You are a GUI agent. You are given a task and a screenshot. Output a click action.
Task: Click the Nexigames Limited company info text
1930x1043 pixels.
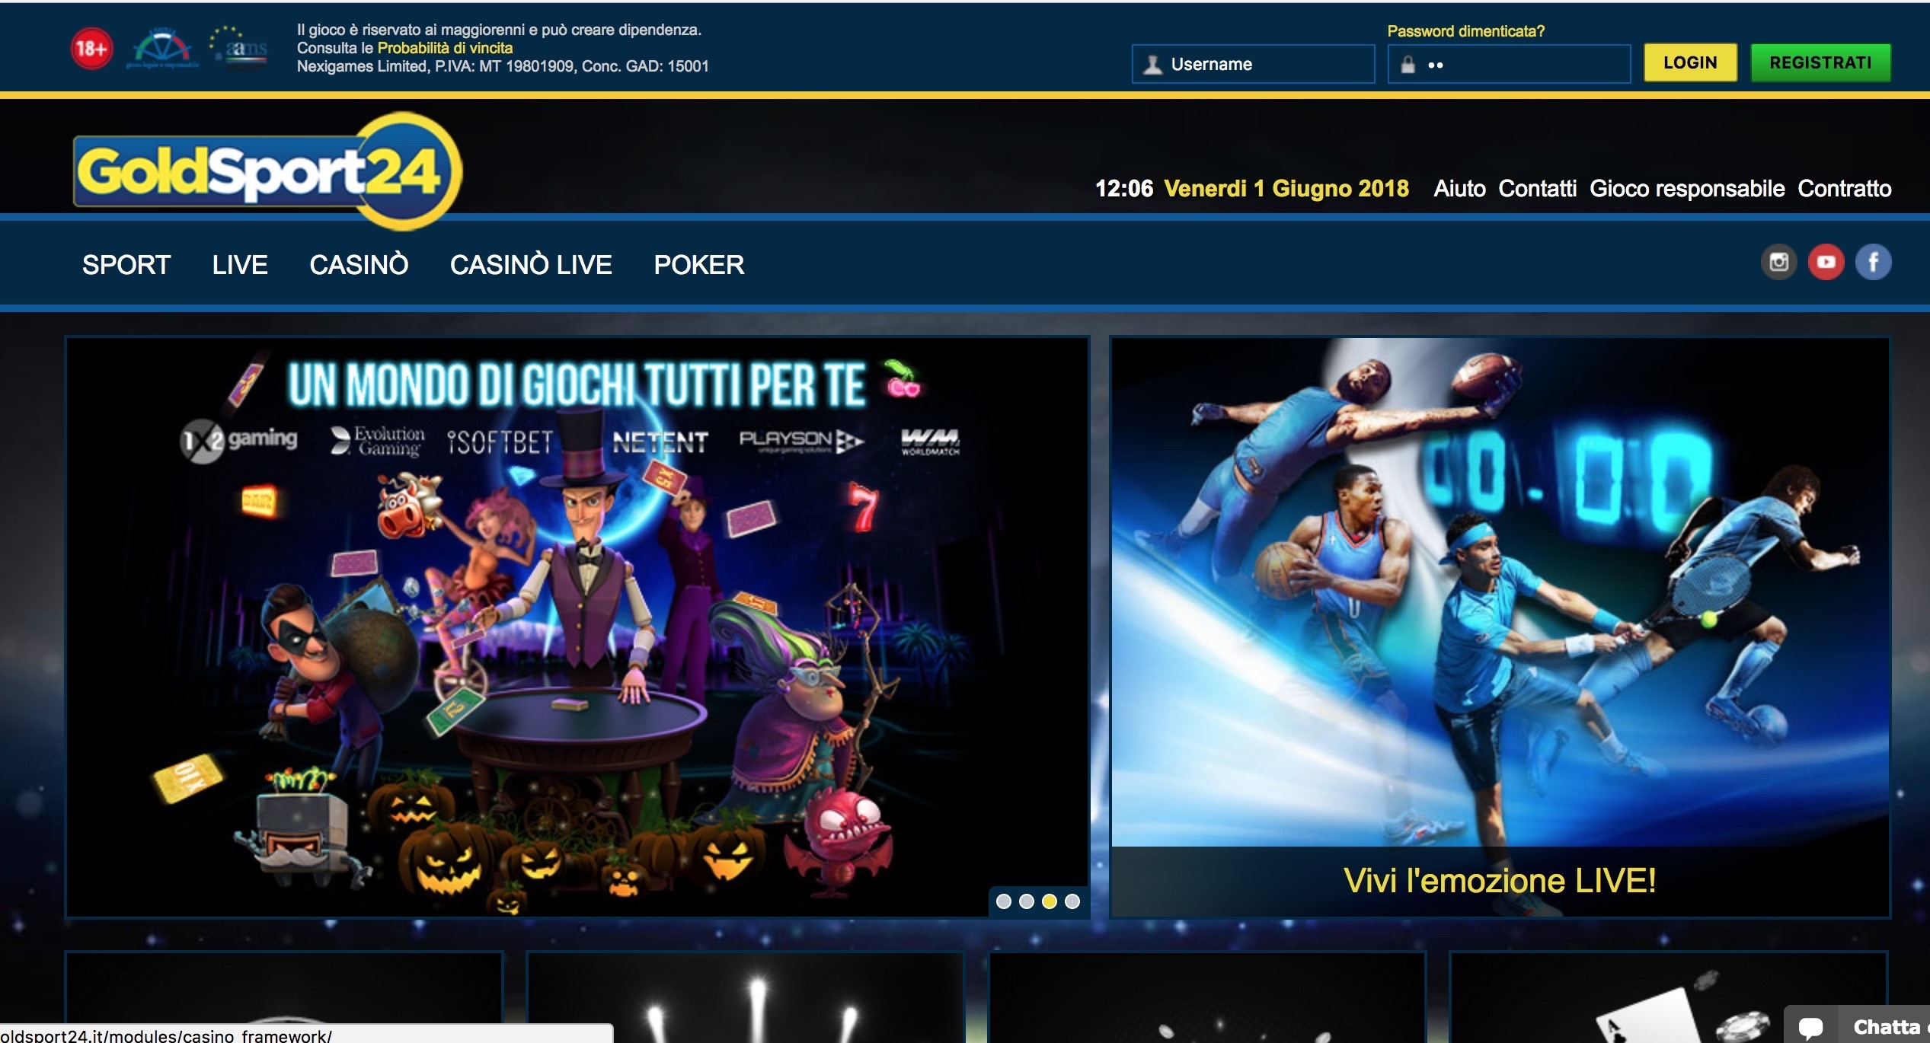coord(503,66)
